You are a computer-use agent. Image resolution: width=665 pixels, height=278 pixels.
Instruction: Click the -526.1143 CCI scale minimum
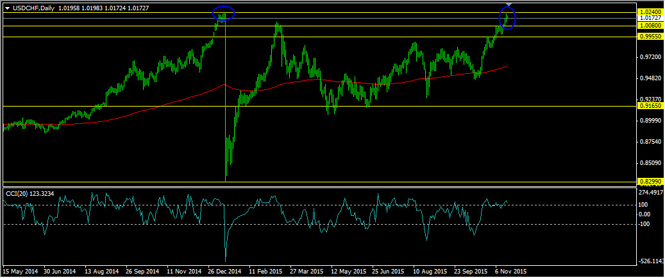pyautogui.click(x=652, y=261)
